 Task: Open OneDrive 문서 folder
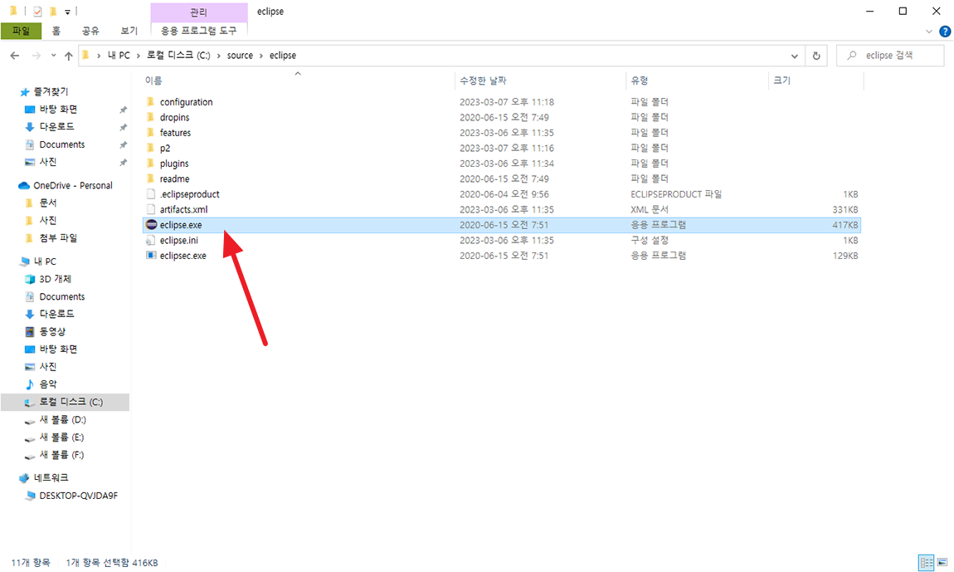48,203
